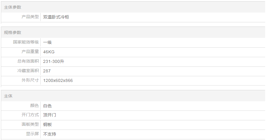Select the 开门方式 label
The width and height of the screenshot is (266, 140).
(30, 115)
